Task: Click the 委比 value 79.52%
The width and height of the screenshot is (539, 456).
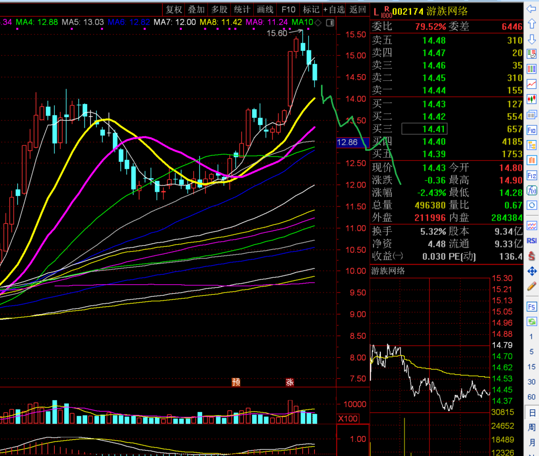Action: pyautogui.click(x=430, y=26)
